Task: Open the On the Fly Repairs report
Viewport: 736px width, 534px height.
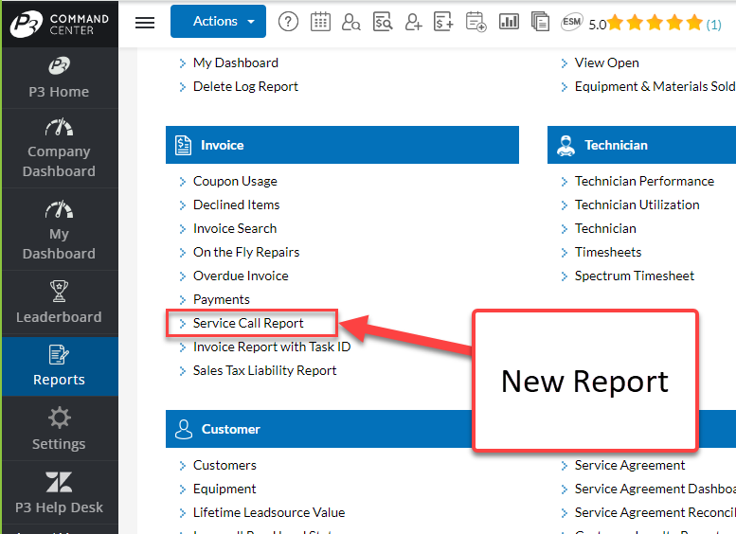Action: point(246,253)
